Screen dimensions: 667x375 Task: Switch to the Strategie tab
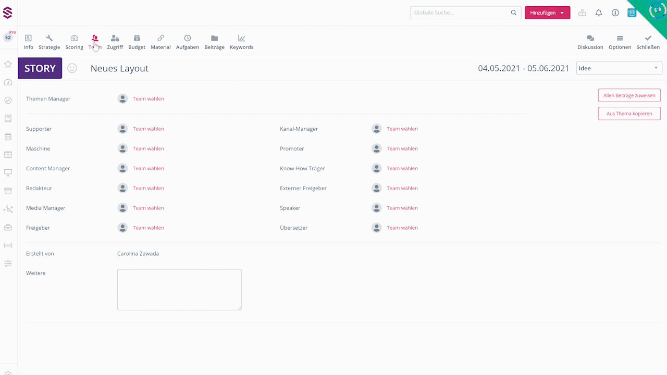pyautogui.click(x=49, y=42)
